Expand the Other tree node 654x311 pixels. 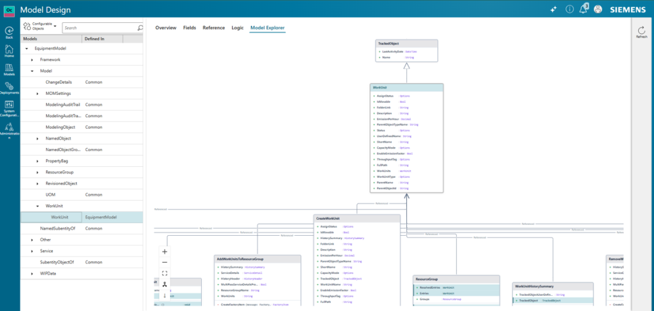click(32, 240)
